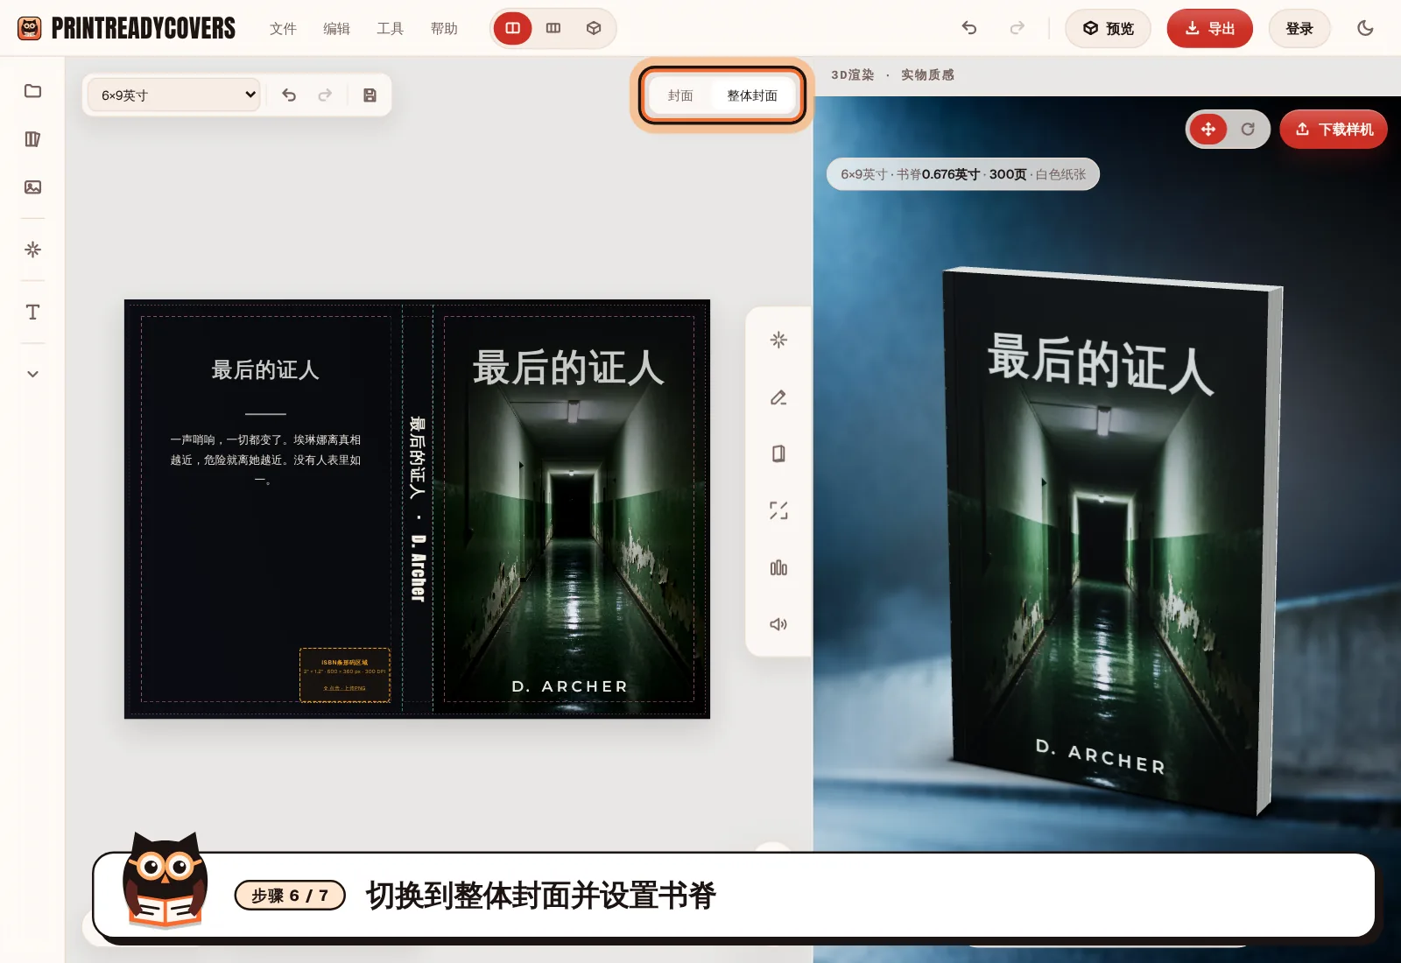
Task: Open the sparkle effects sidebar icon
Action: click(32, 250)
